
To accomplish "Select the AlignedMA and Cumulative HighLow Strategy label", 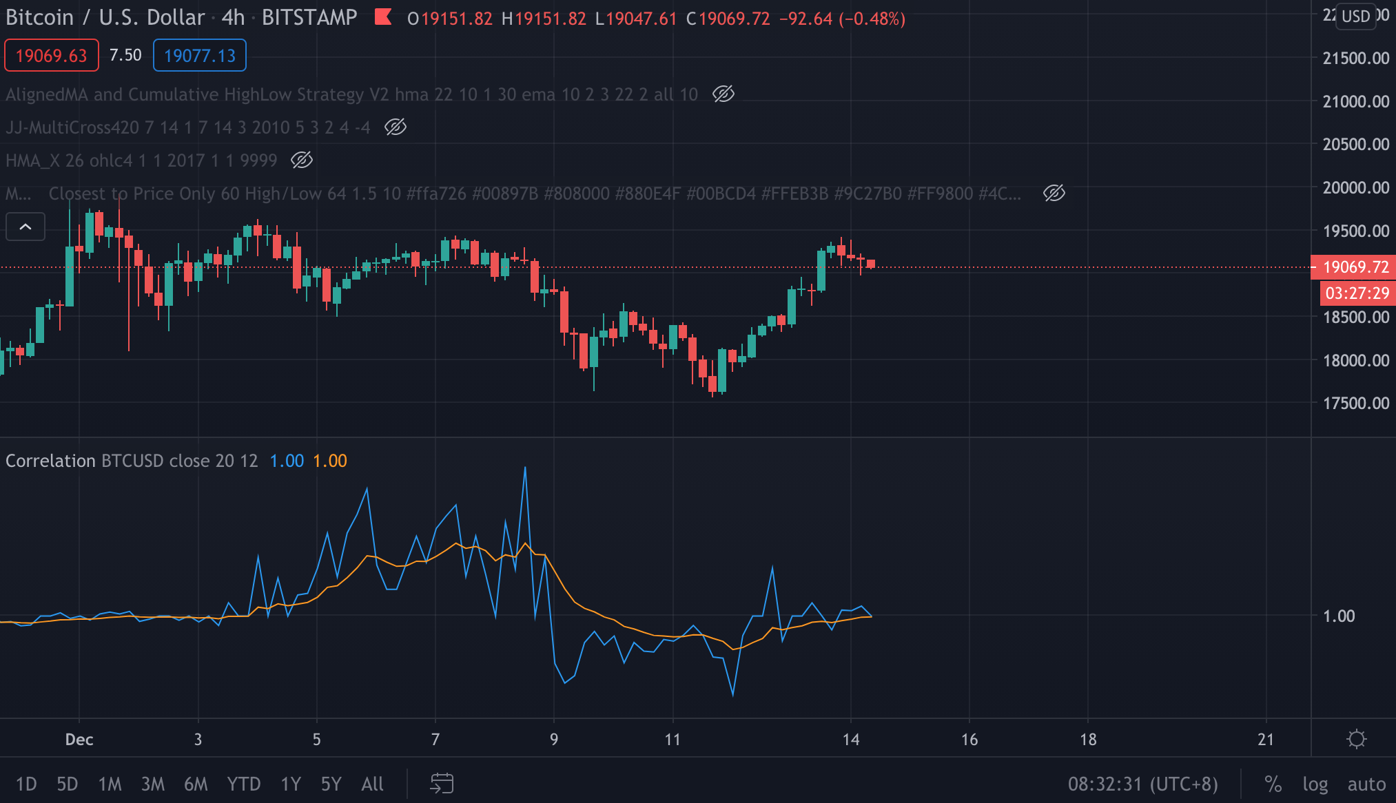I will [351, 94].
